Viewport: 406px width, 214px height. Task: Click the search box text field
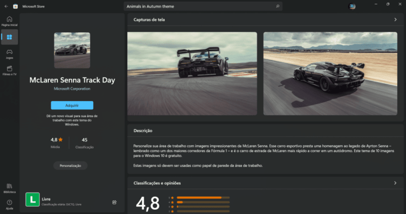[x=199, y=6]
